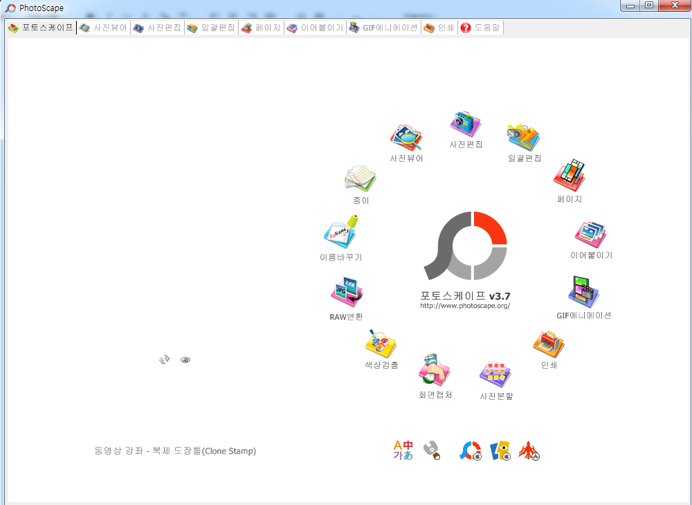Click the red bird App Store icon

pyautogui.click(x=529, y=450)
